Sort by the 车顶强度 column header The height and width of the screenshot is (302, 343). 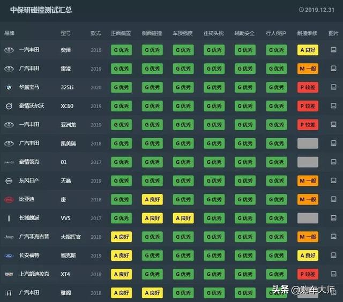pyautogui.click(x=183, y=33)
